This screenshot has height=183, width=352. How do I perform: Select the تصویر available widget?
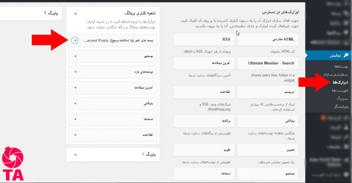point(268,150)
